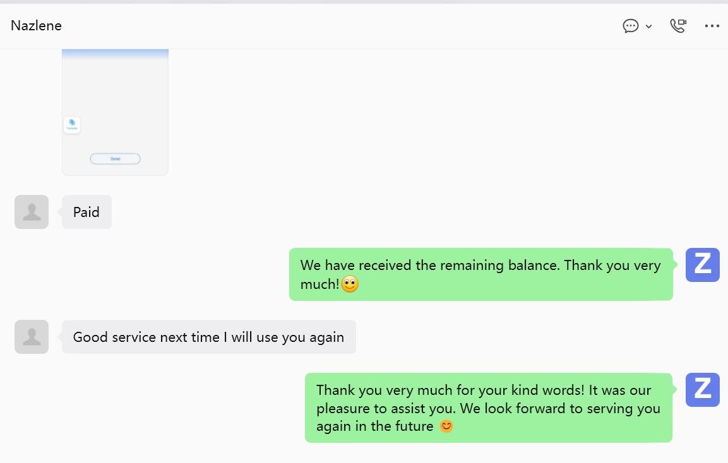
Task: Click the smiling emoji after "in the future"
Action: 446,426
